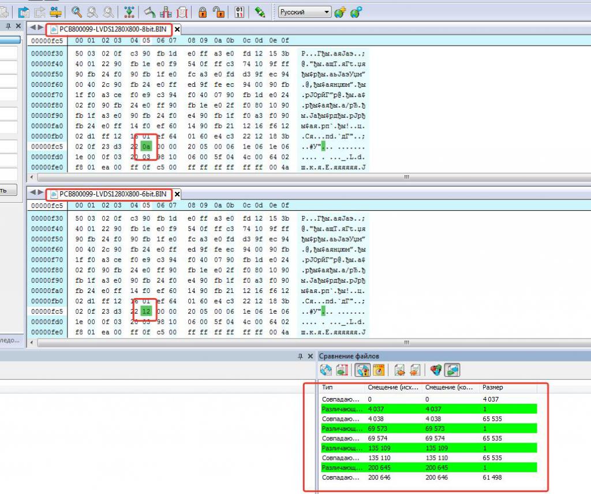This screenshot has height=494, width=591.
Task: Click the open padlock icon
Action: point(218,12)
